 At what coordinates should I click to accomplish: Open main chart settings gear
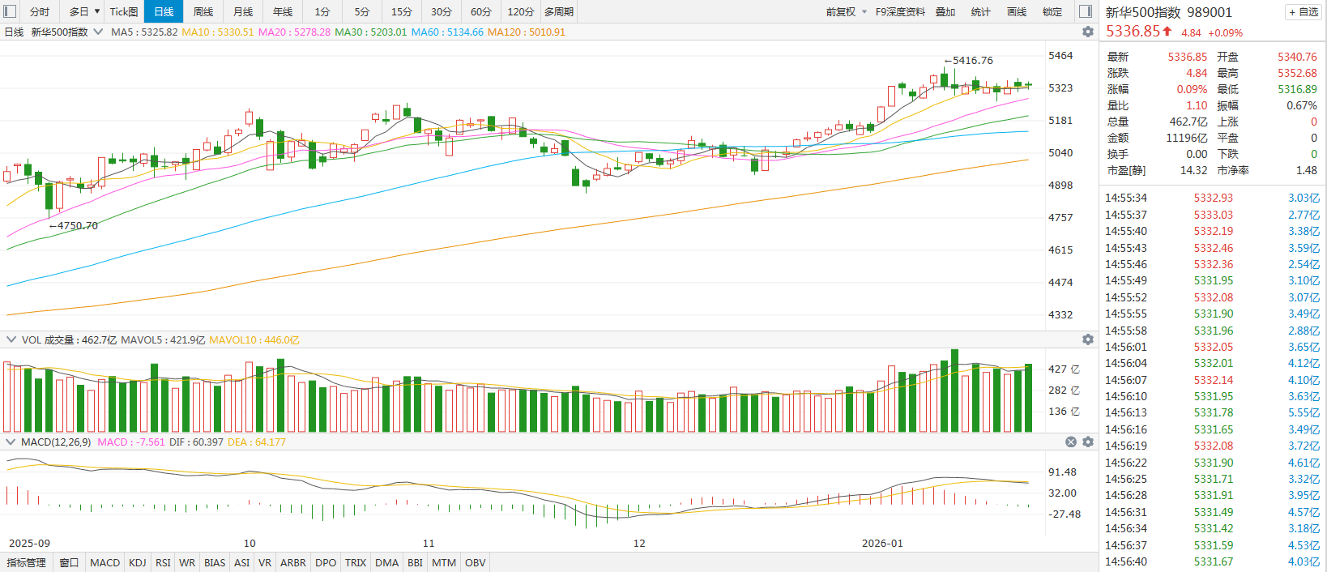(x=1088, y=32)
